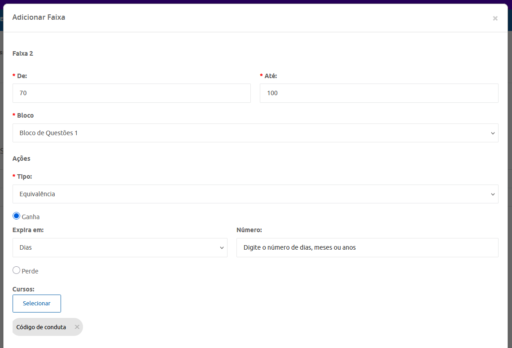Click the Expira em dropdown chevron arrow

tap(222, 248)
